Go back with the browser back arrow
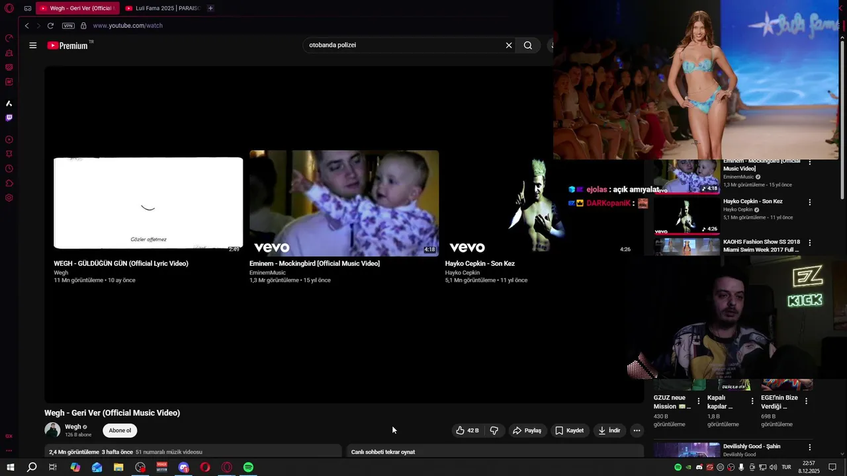This screenshot has height=476, width=847. click(27, 26)
